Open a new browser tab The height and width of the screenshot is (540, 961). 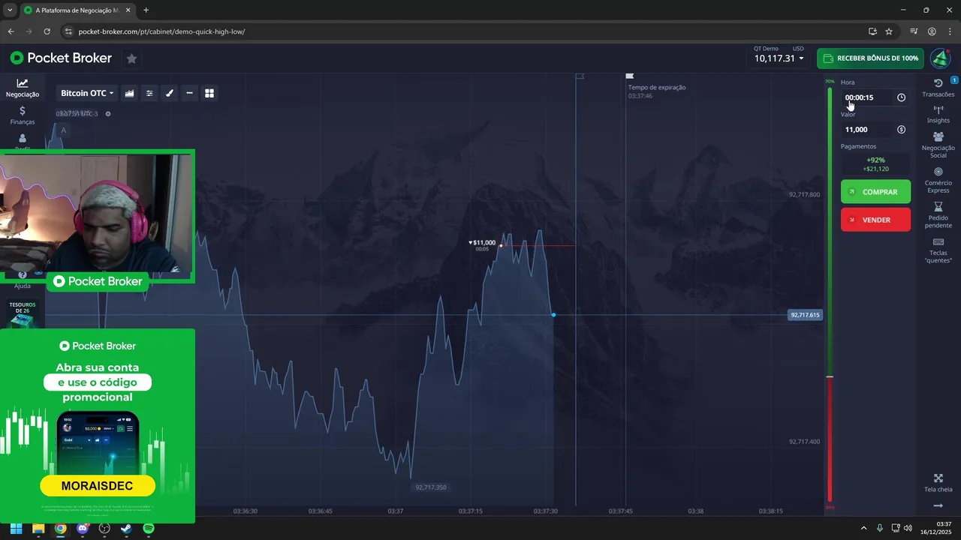(146, 10)
